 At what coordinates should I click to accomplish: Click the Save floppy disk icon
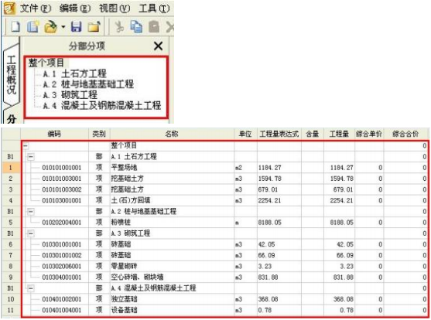[x=76, y=27]
